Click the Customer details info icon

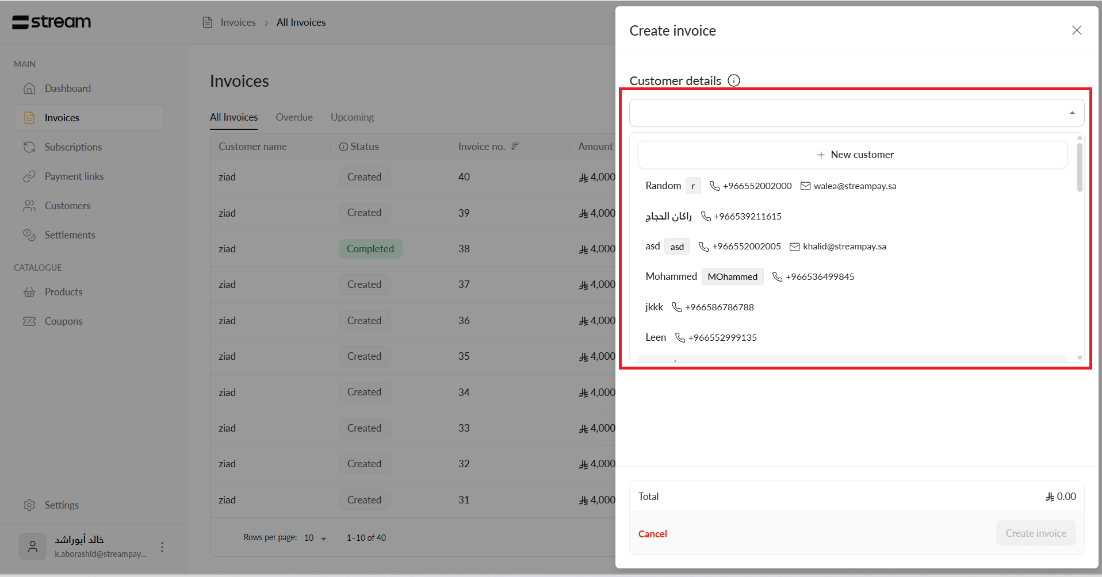(734, 80)
